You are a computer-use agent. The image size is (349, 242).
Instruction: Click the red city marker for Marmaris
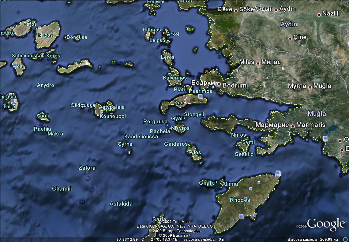click(293, 126)
